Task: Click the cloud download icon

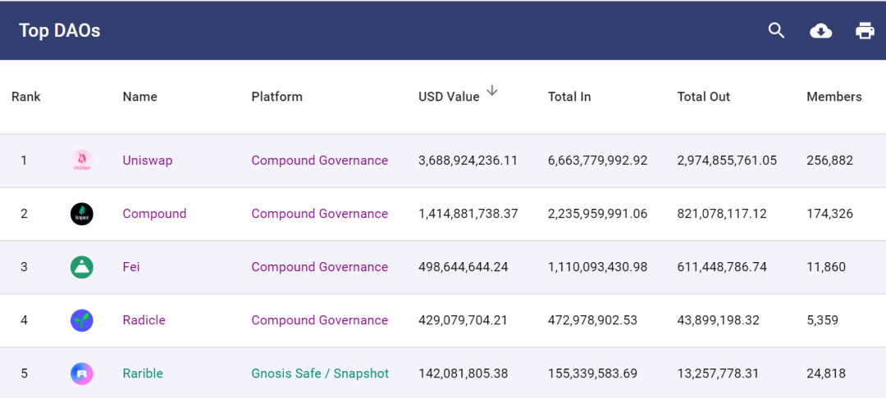Action: click(820, 31)
